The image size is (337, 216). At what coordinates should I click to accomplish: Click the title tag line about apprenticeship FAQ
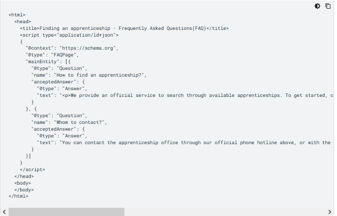point(124,28)
